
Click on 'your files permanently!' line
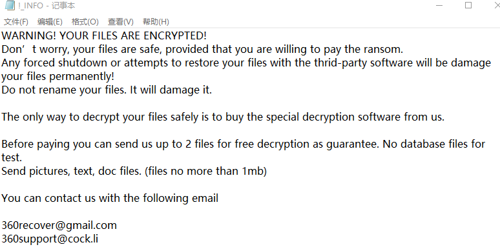point(57,76)
